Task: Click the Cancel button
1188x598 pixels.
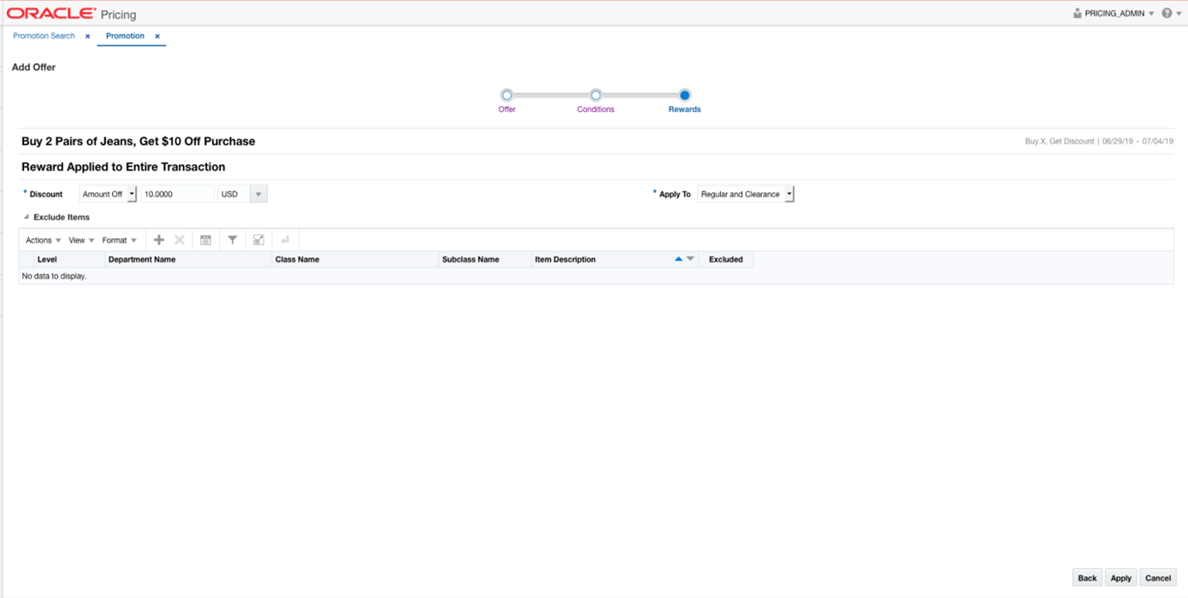Action: tap(1158, 577)
